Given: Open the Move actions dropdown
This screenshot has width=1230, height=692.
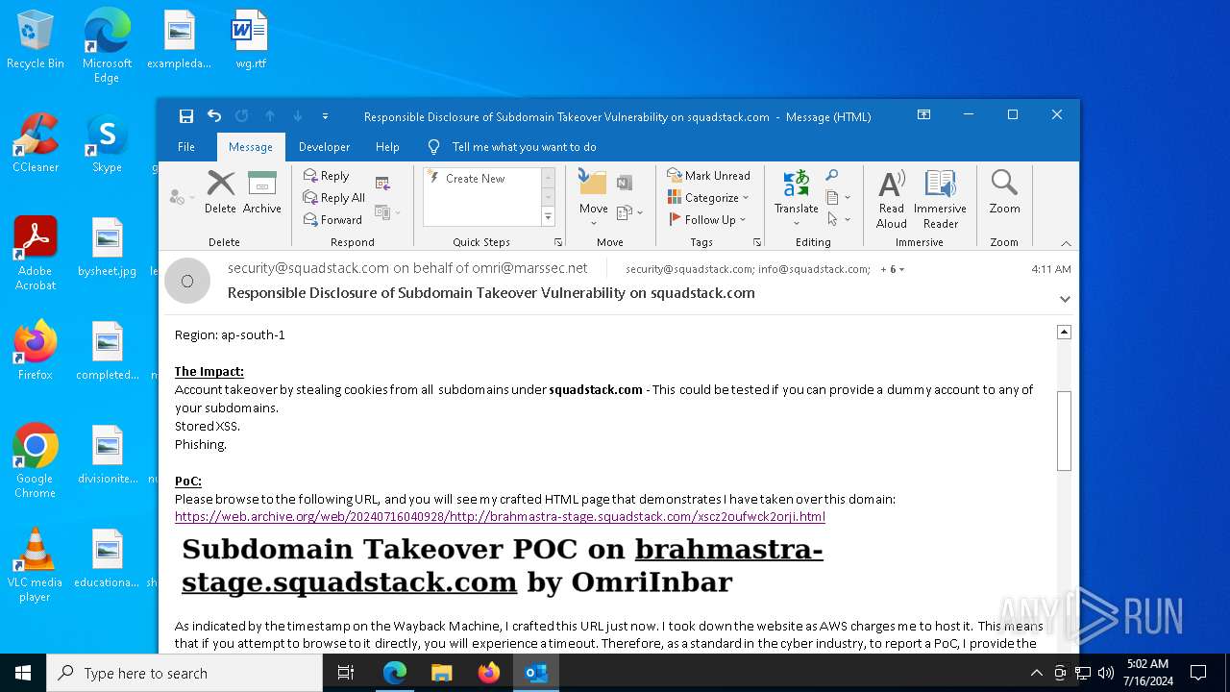Looking at the screenshot, I should tap(627, 212).
